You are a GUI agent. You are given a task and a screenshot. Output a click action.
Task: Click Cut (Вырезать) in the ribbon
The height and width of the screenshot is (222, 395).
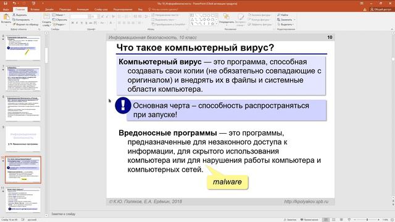[x=20, y=15]
